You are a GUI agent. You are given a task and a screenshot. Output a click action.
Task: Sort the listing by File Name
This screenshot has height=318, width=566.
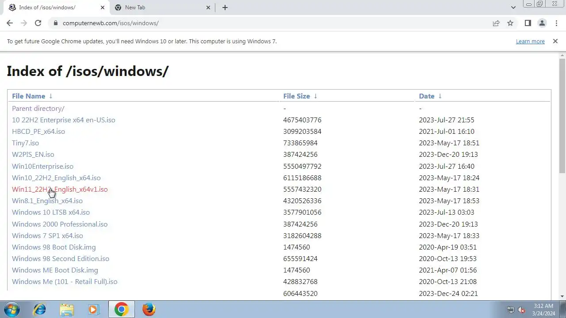pos(28,96)
